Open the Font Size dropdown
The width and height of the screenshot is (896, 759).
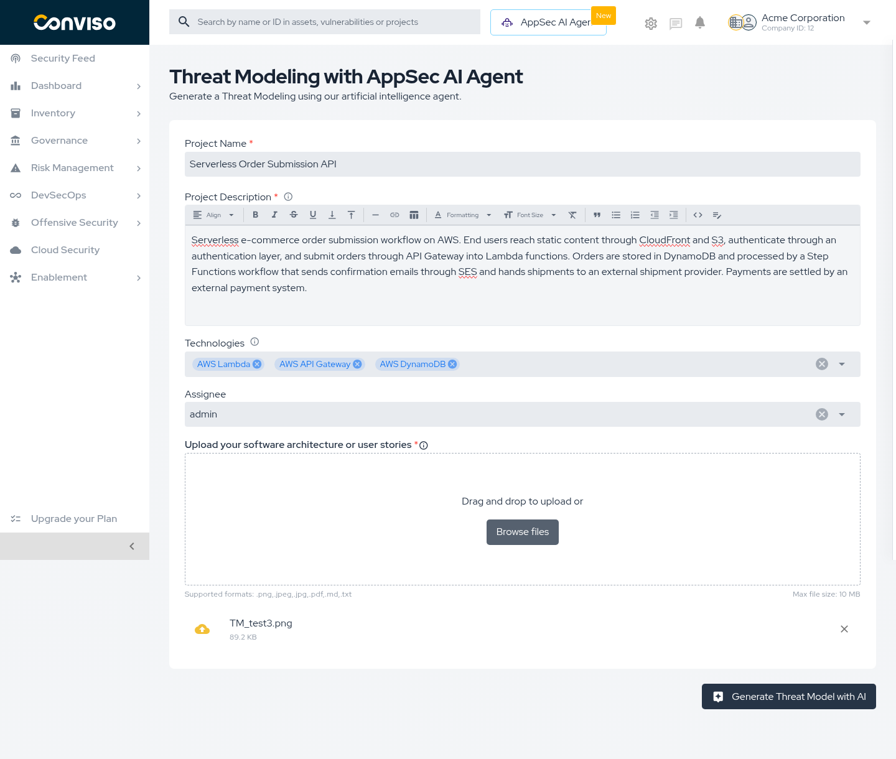click(x=530, y=215)
